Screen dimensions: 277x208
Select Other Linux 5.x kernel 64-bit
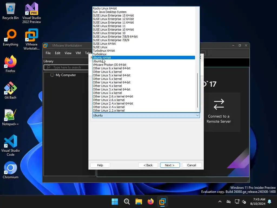[x=144, y=75]
